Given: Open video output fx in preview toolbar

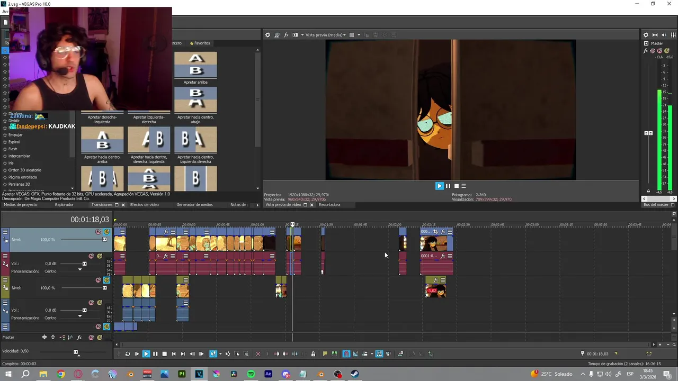Looking at the screenshot, I should pos(286,35).
